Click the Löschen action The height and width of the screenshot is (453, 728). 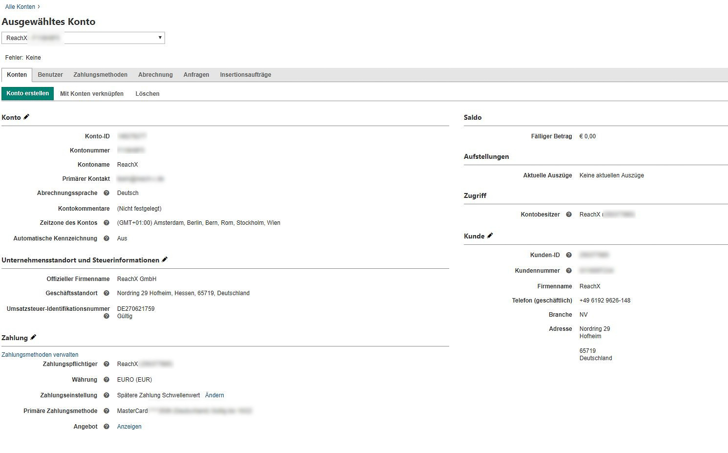coord(147,94)
